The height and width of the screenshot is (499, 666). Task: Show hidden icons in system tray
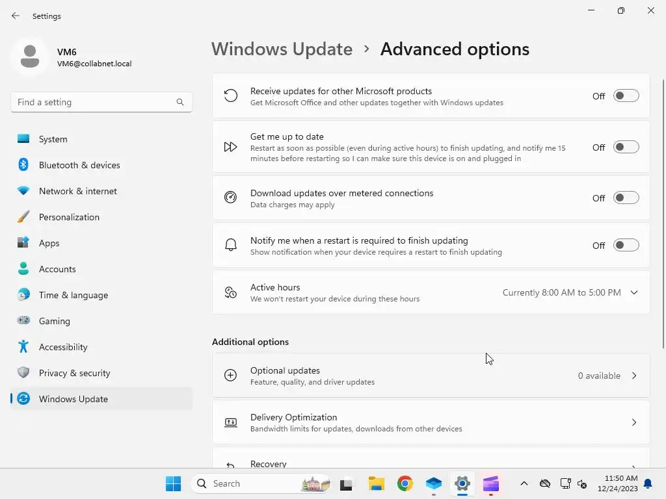pyautogui.click(x=524, y=483)
